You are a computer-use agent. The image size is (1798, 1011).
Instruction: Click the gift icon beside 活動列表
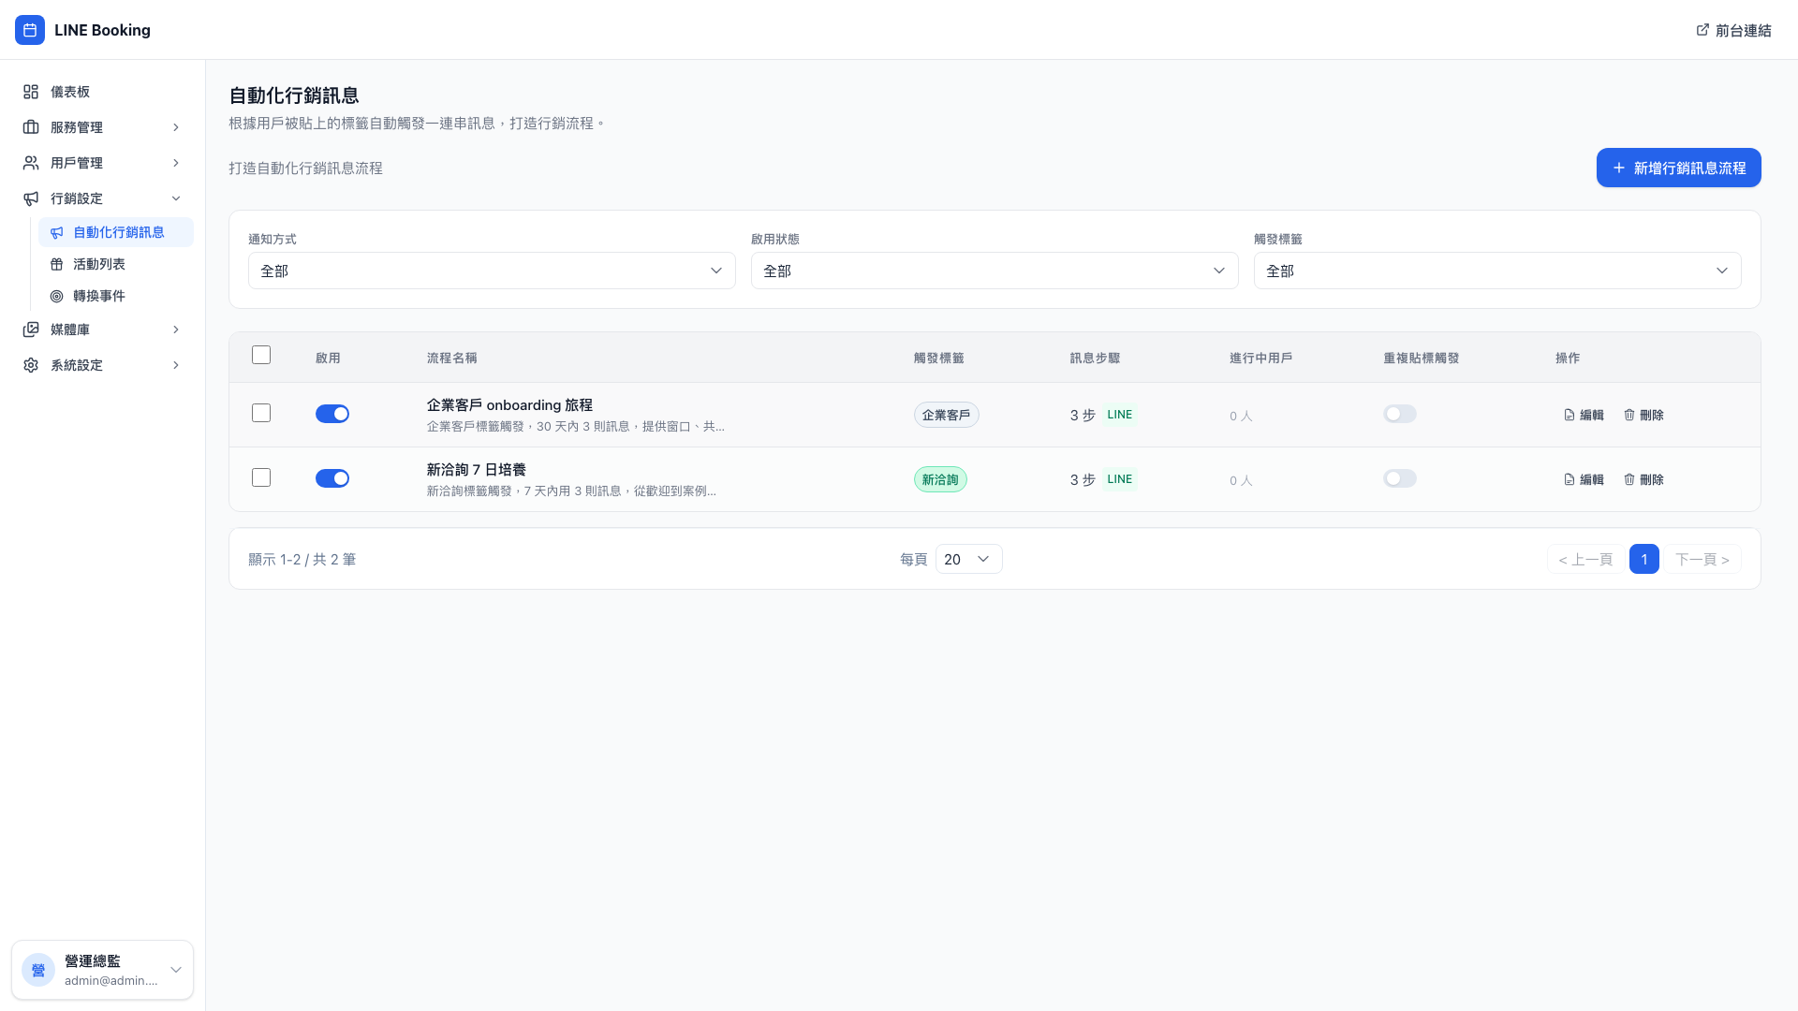[57, 264]
